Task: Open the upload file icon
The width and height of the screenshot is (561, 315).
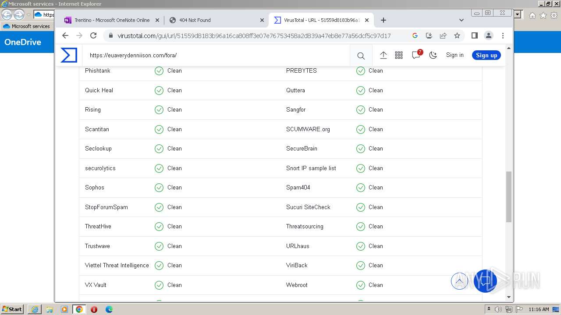Action: click(383, 55)
